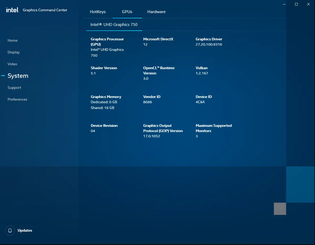This screenshot has height=245, width=315.
Task: Open the Video section
Action: tap(12, 64)
